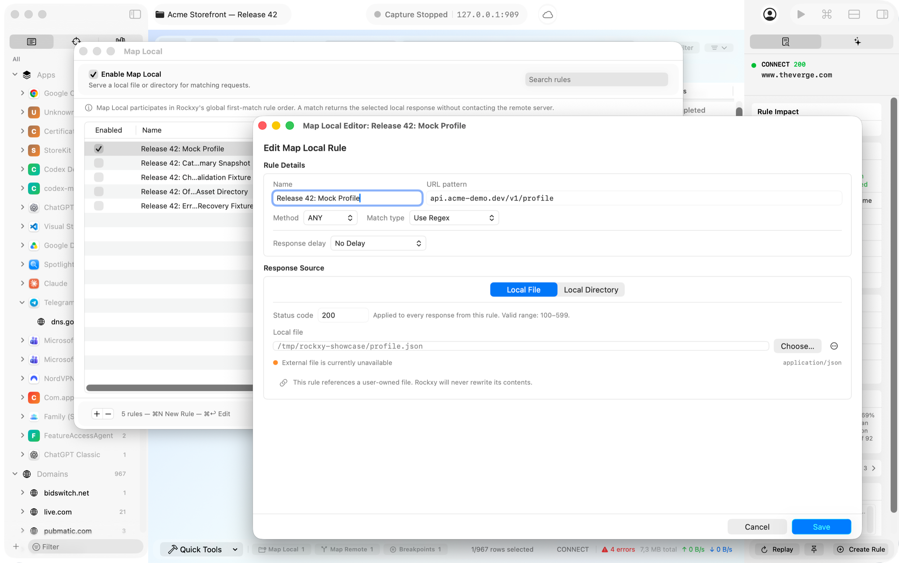Expand the FeatureAccessAgent app row
The image size is (899, 563).
point(22,435)
